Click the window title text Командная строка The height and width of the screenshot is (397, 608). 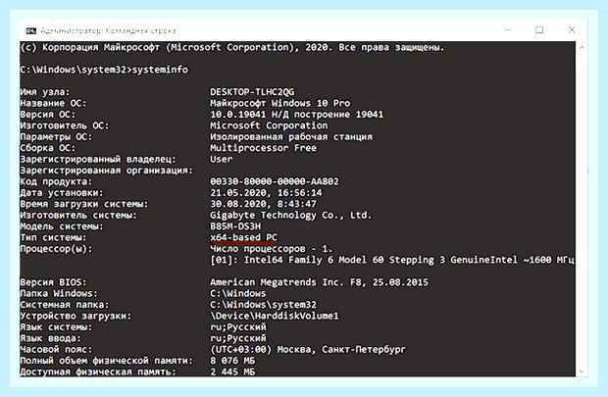141,30
